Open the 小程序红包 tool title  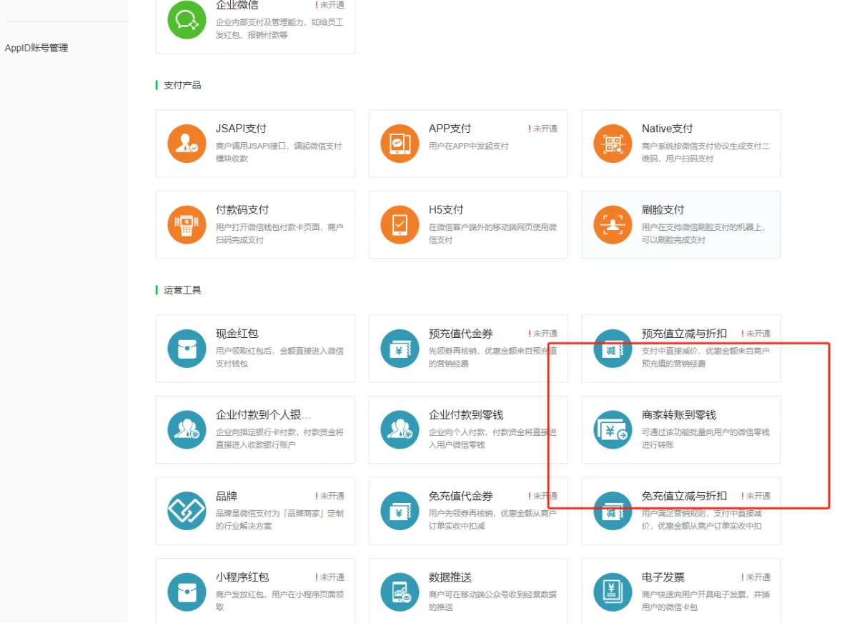(x=242, y=577)
